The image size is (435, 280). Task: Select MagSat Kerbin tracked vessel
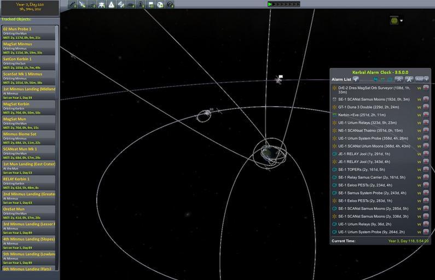(x=29, y=108)
